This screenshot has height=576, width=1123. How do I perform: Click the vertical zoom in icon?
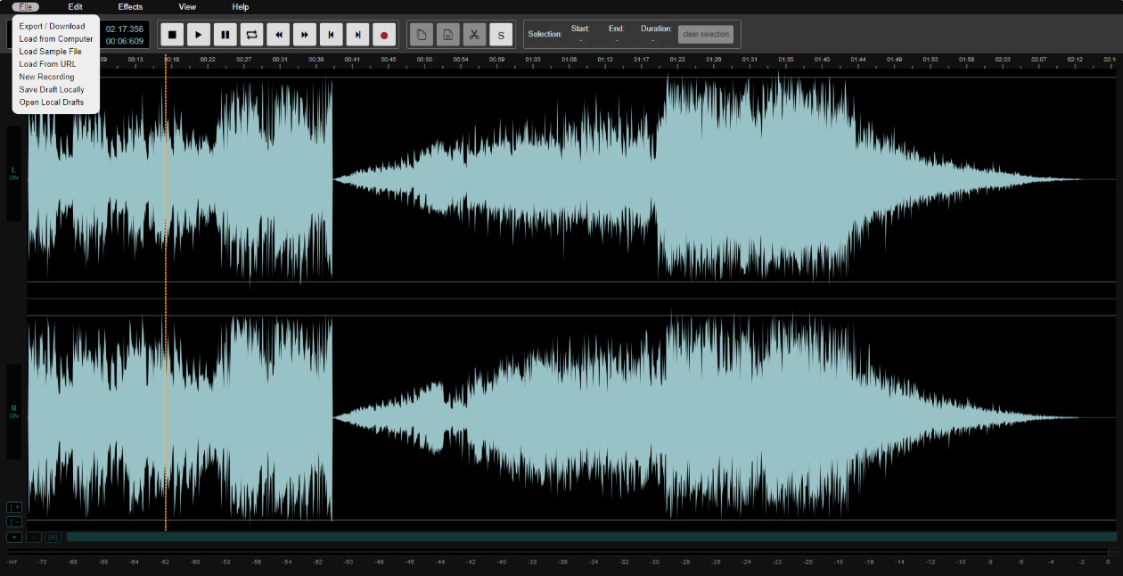click(x=13, y=507)
